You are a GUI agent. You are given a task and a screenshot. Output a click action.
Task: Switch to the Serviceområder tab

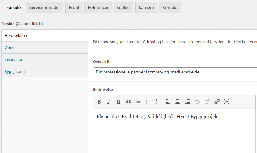(45, 7)
